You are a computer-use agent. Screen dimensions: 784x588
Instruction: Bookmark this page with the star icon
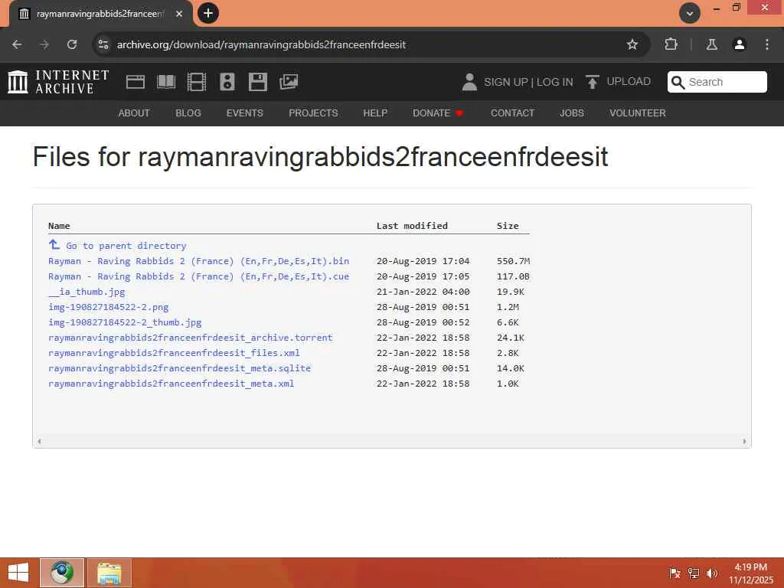click(x=632, y=44)
